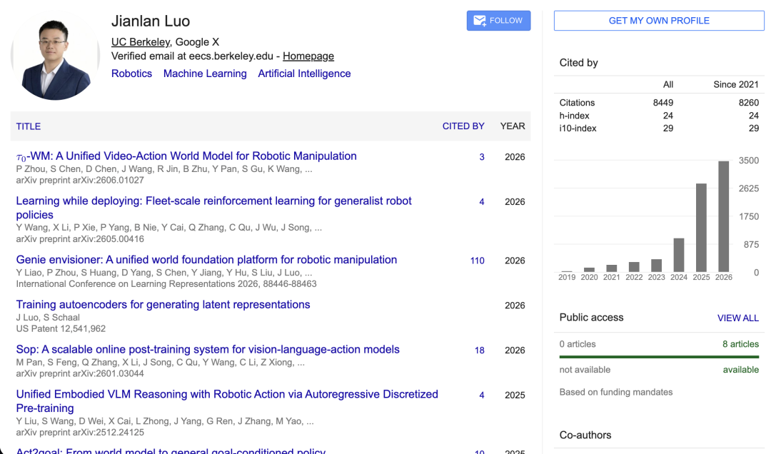
Task: Click the envelope icon on the Follow button
Action: pos(480,21)
